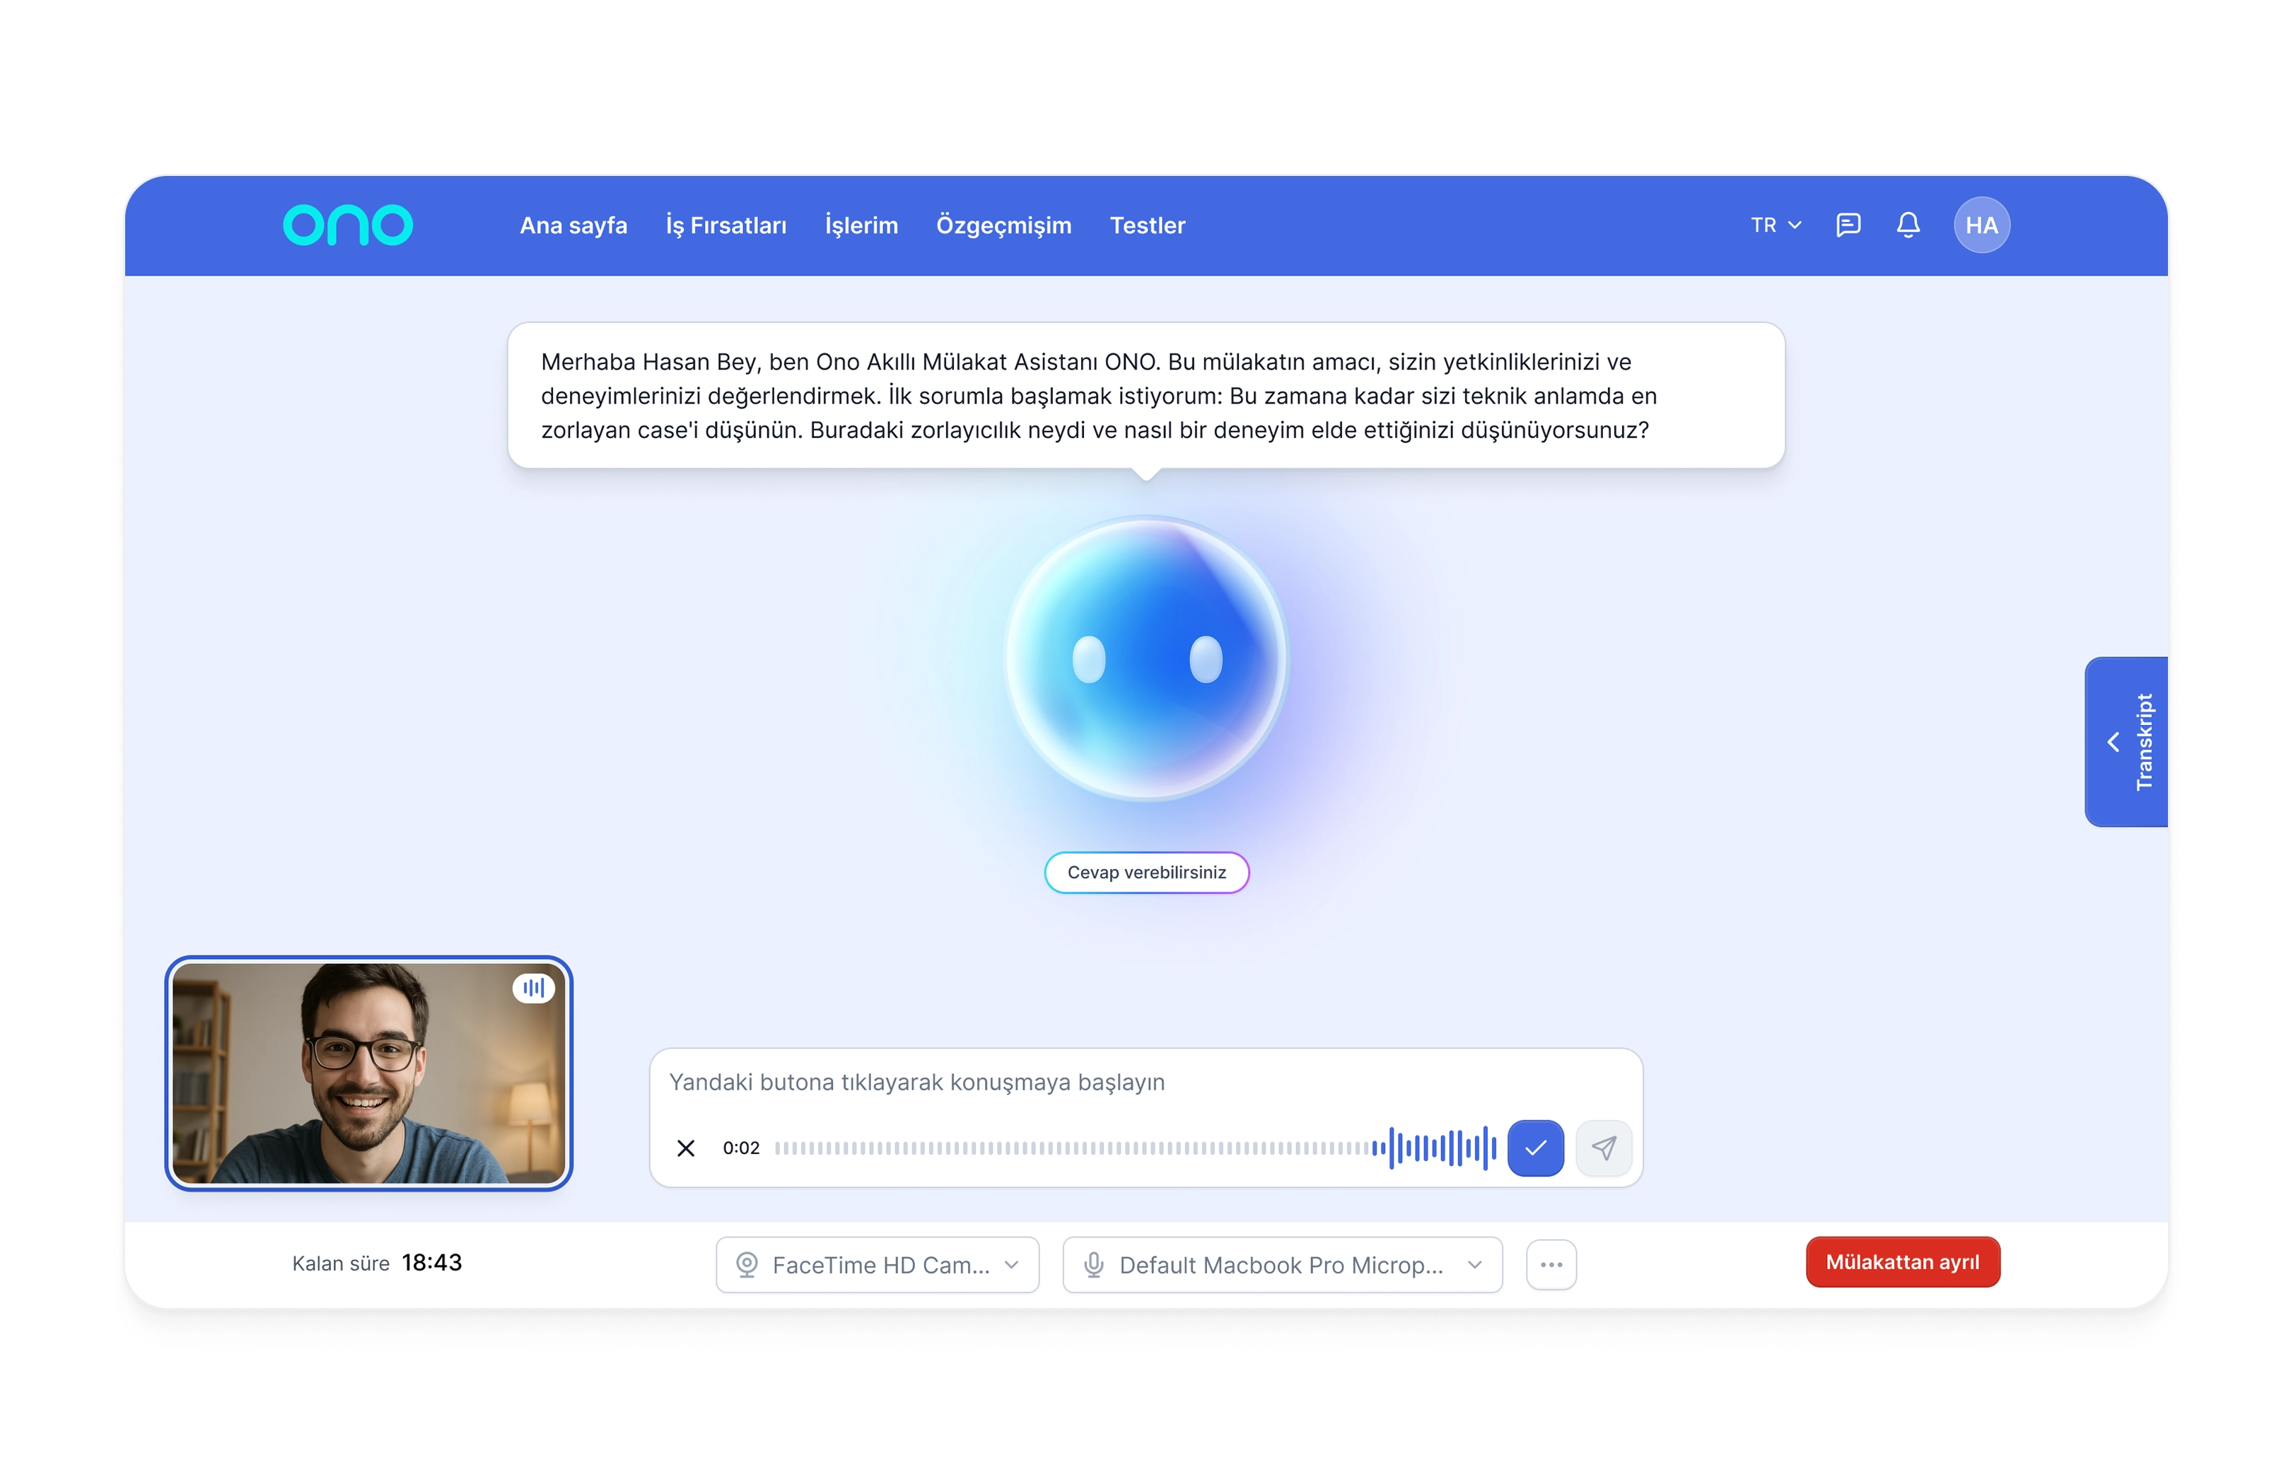This screenshot has width=2291, height=1484.
Task: Go to Ana sayfa menu item
Action: (x=573, y=225)
